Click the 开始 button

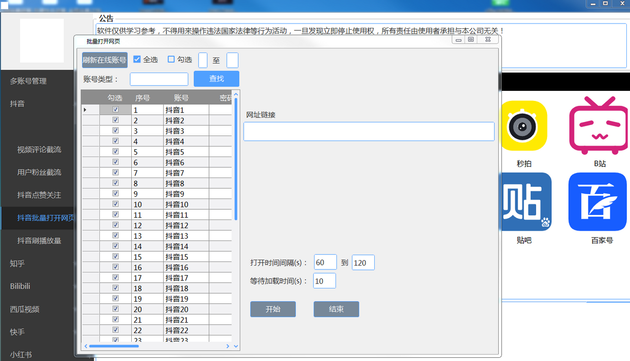pos(273,309)
